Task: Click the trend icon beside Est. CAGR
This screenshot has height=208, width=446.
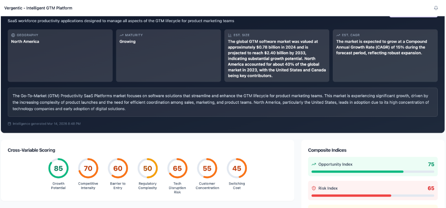Action: (338, 35)
